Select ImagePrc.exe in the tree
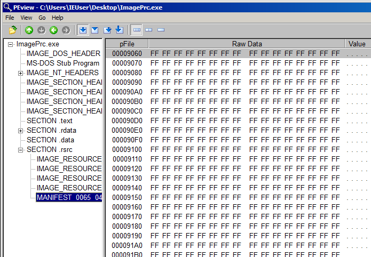 click(x=37, y=44)
